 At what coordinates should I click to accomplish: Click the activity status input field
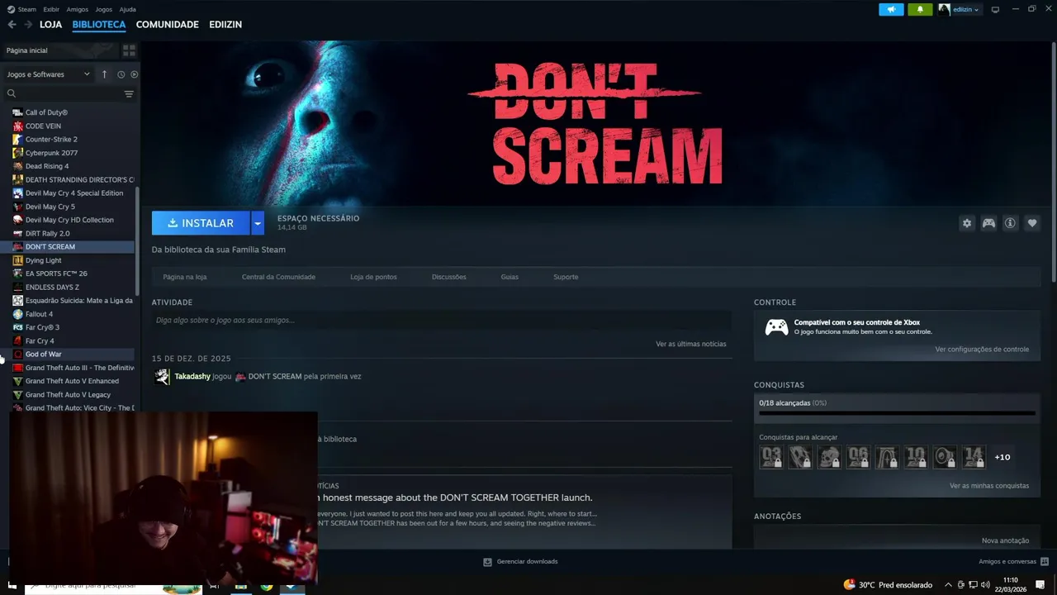tap(441, 321)
